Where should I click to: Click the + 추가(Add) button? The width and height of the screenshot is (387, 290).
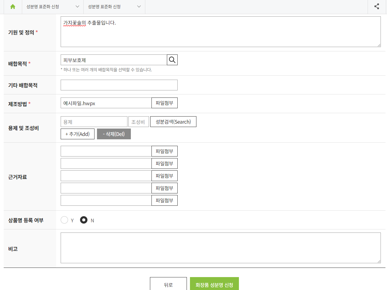pyautogui.click(x=77, y=134)
